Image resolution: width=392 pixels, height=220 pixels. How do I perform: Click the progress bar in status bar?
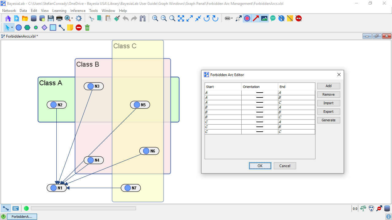(x=83, y=208)
